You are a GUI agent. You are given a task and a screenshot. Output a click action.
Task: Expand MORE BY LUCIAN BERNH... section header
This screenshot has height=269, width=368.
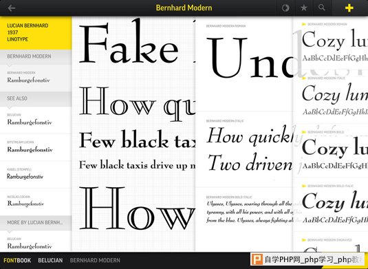(36, 222)
